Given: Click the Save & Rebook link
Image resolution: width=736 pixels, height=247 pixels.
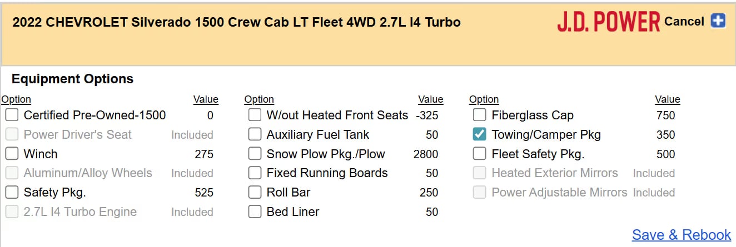Looking at the screenshot, I should [x=681, y=235].
